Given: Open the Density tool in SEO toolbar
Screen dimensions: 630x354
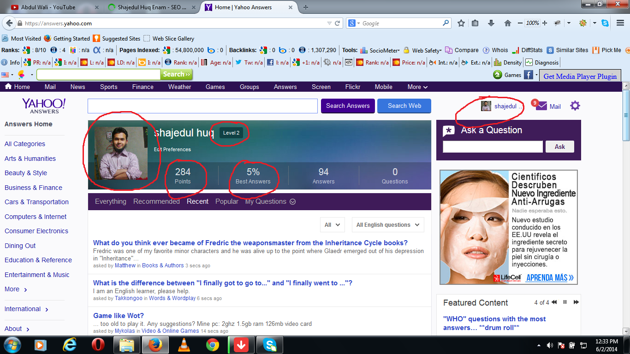Looking at the screenshot, I should point(507,63).
